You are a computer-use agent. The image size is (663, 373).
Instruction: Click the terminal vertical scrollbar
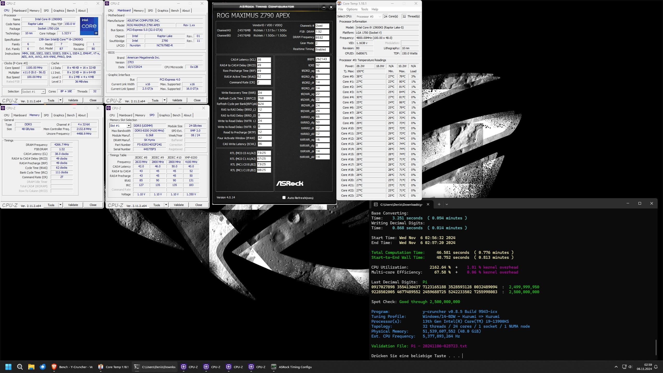(x=656, y=347)
